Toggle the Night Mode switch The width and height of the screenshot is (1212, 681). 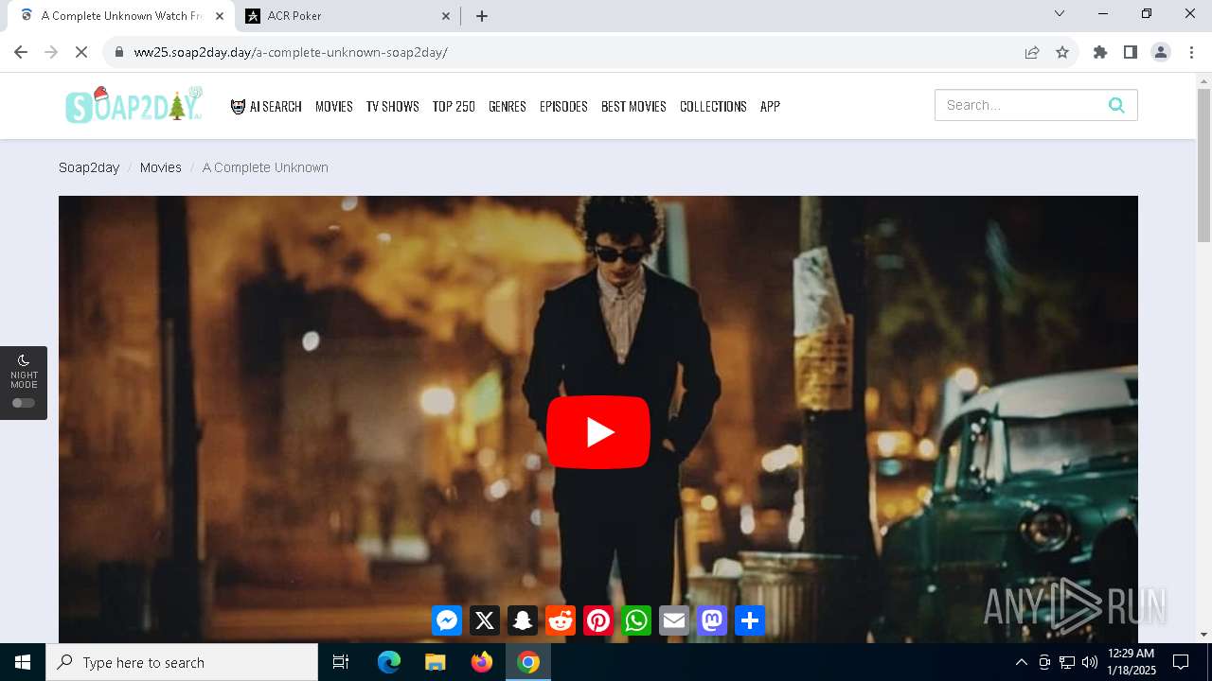(24, 403)
